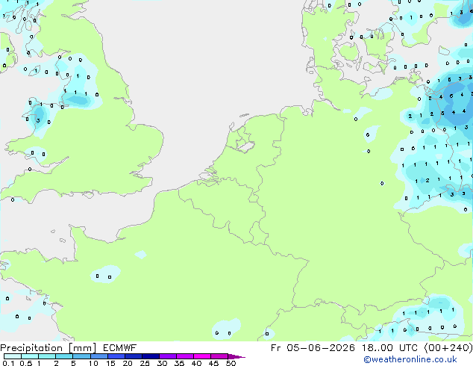Click the '[mm]' unit label
This screenshot has width=473, height=366.
[83, 348]
